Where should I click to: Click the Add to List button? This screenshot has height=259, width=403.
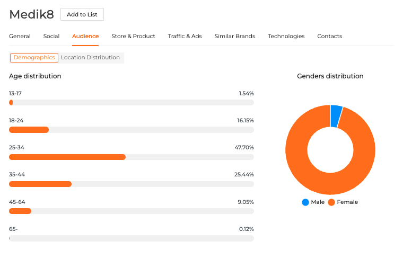point(82,14)
